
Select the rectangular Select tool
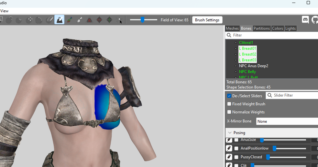point(1,20)
